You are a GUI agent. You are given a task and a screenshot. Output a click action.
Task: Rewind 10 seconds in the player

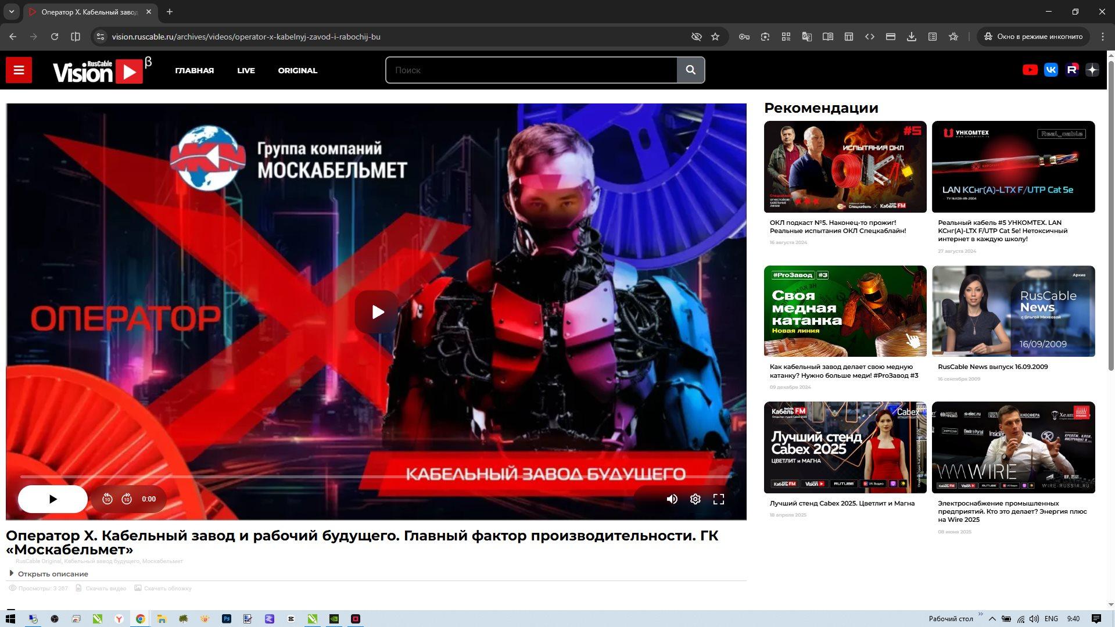coord(107,499)
